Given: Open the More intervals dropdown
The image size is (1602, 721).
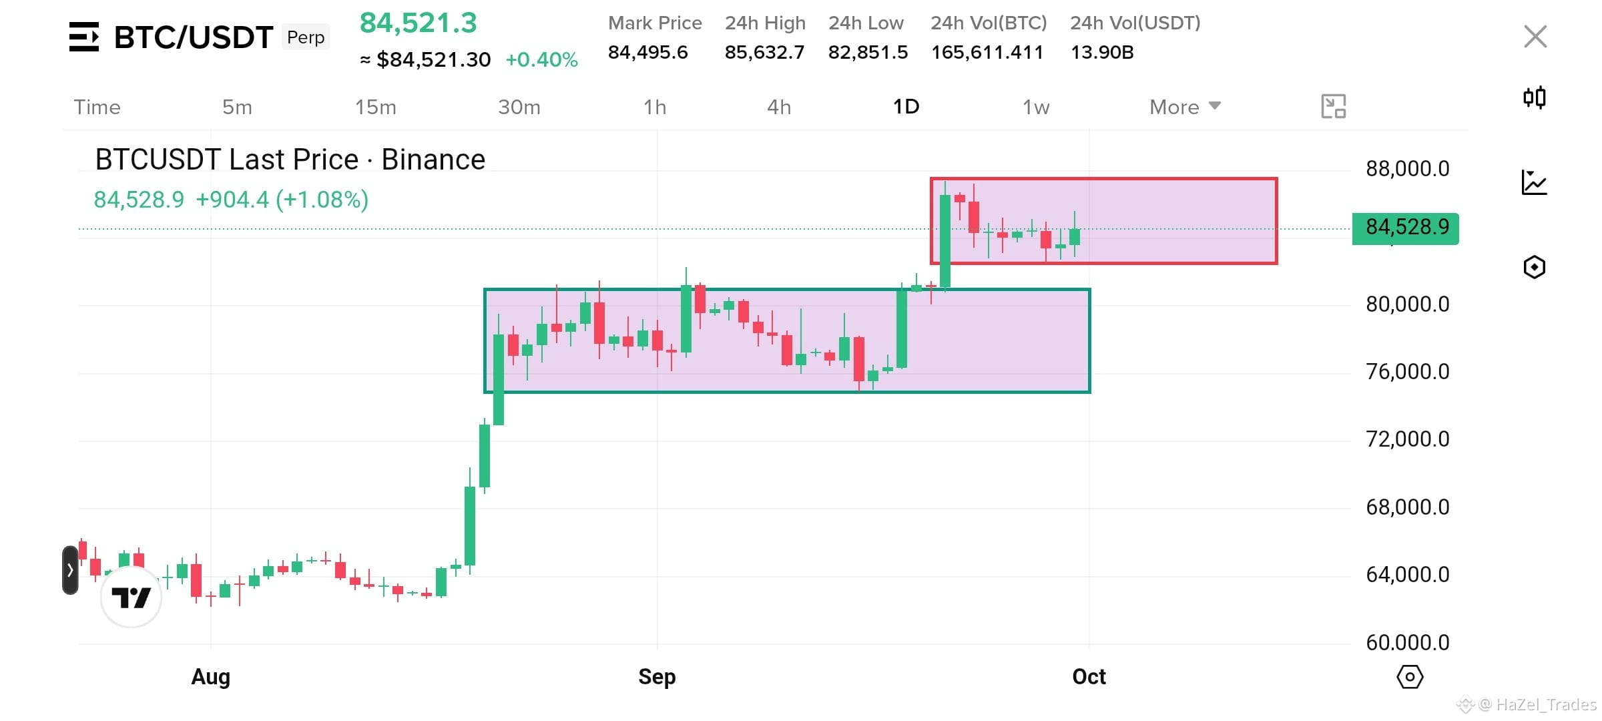Looking at the screenshot, I should pos(1185,107).
